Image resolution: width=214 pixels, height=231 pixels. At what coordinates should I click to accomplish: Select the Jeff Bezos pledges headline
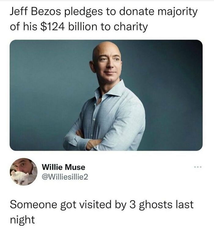[103, 19]
